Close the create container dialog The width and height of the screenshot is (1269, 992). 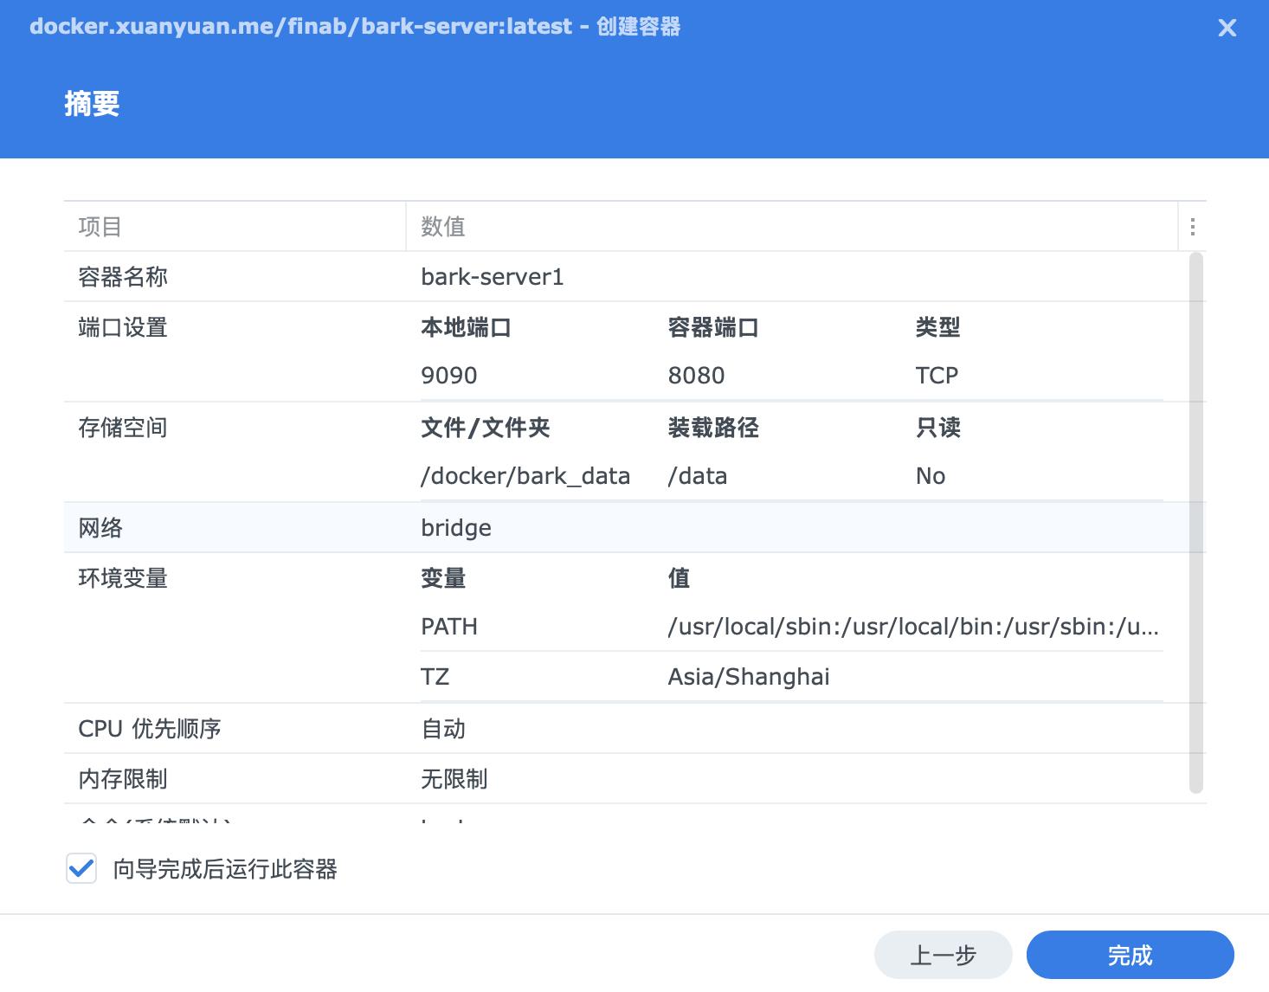click(x=1227, y=28)
